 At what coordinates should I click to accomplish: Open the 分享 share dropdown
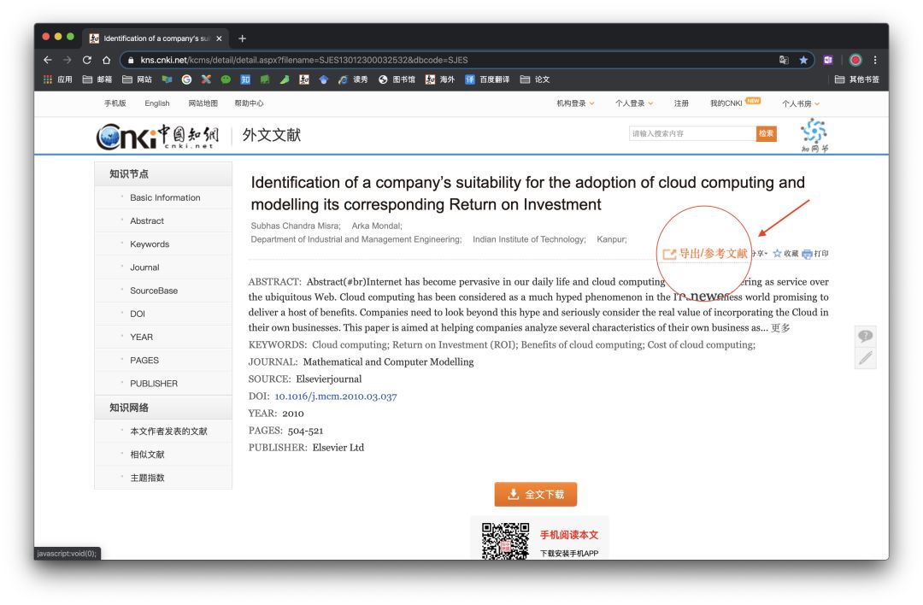tap(760, 254)
